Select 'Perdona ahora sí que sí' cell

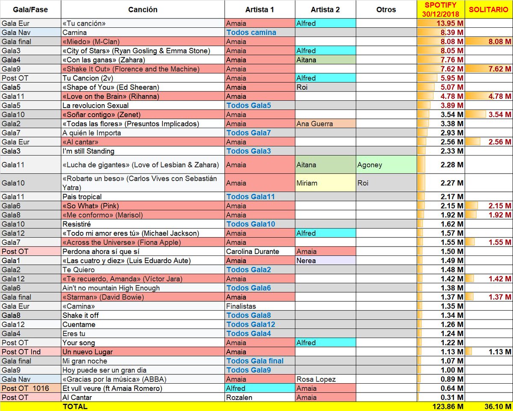(x=143, y=252)
